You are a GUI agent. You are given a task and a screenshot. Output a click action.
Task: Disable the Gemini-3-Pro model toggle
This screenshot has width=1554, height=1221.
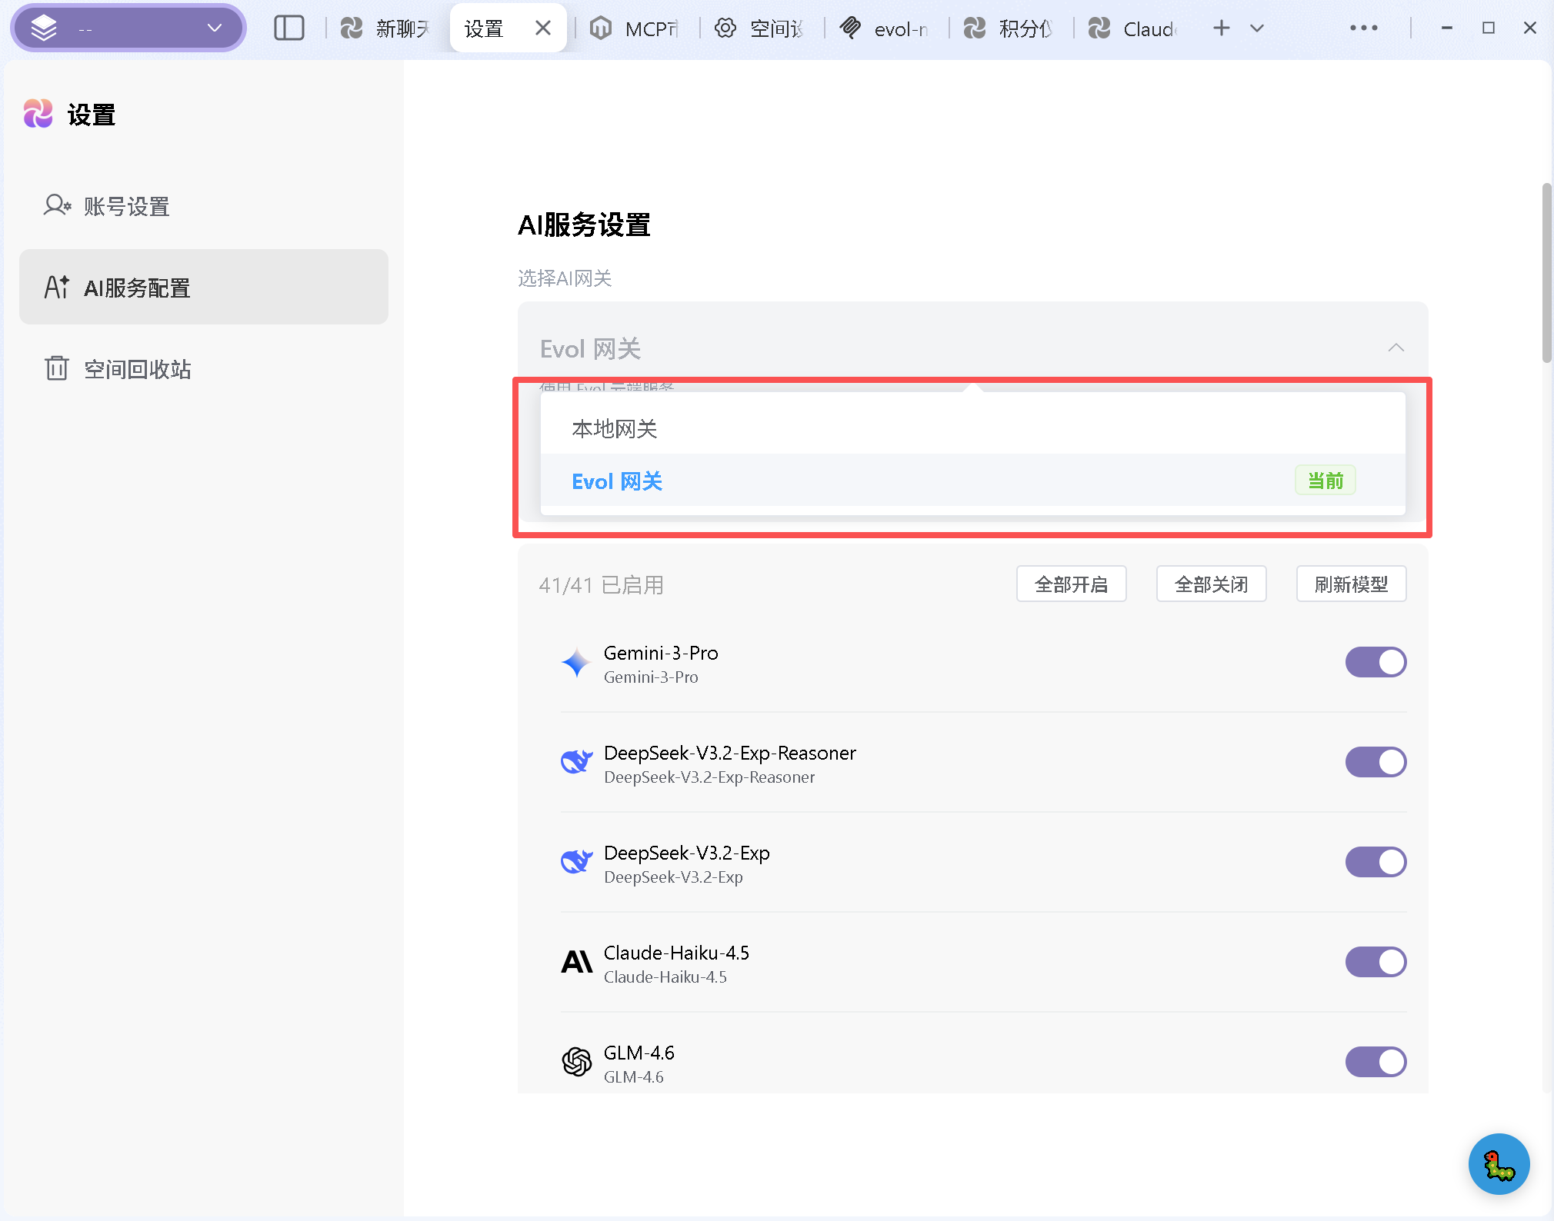pos(1376,662)
